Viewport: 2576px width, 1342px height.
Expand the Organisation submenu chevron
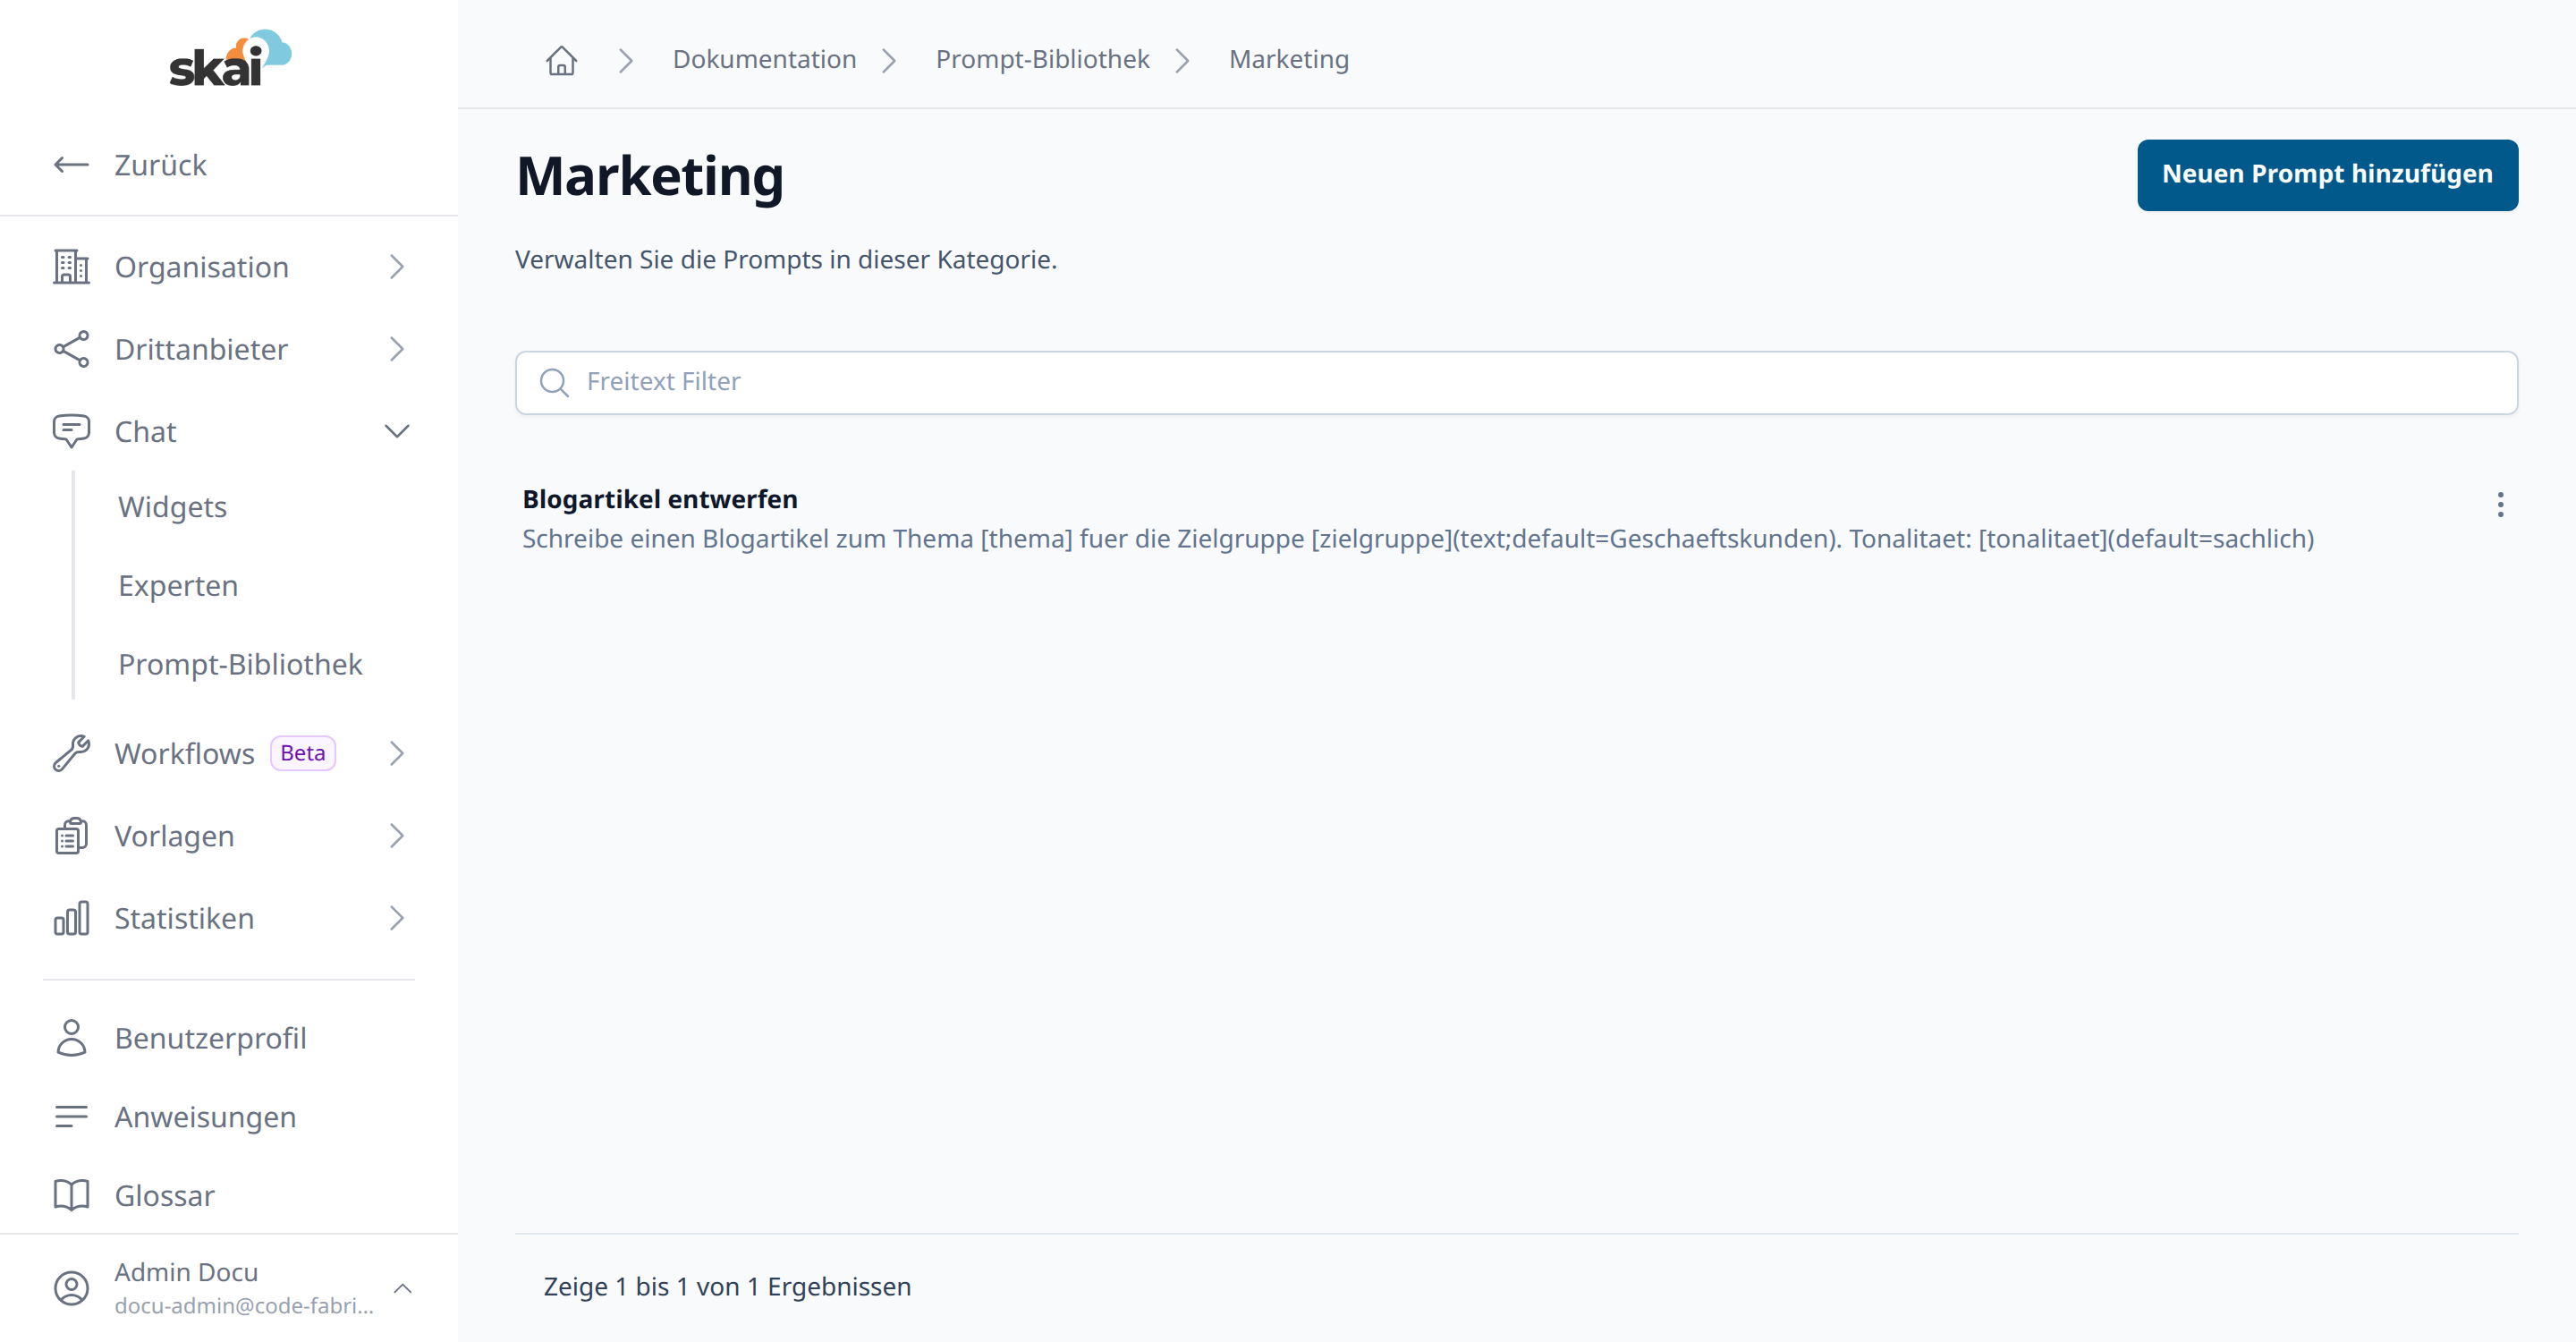point(397,267)
